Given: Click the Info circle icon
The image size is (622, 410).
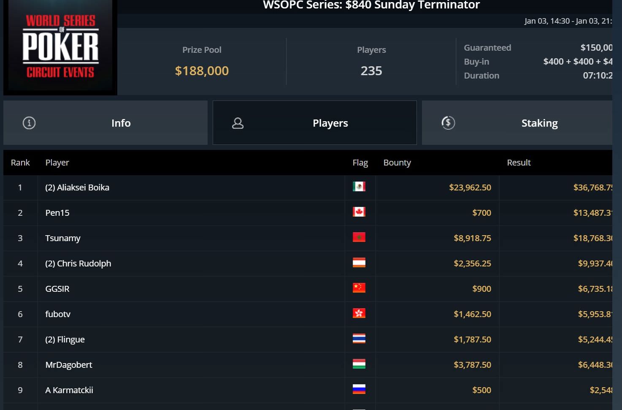Looking at the screenshot, I should pos(29,123).
